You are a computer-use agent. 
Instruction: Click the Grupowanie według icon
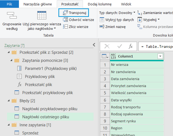(x=11, y=16)
